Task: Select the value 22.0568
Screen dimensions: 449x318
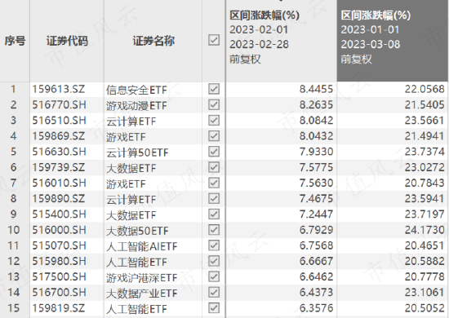Action: [x=425, y=89]
